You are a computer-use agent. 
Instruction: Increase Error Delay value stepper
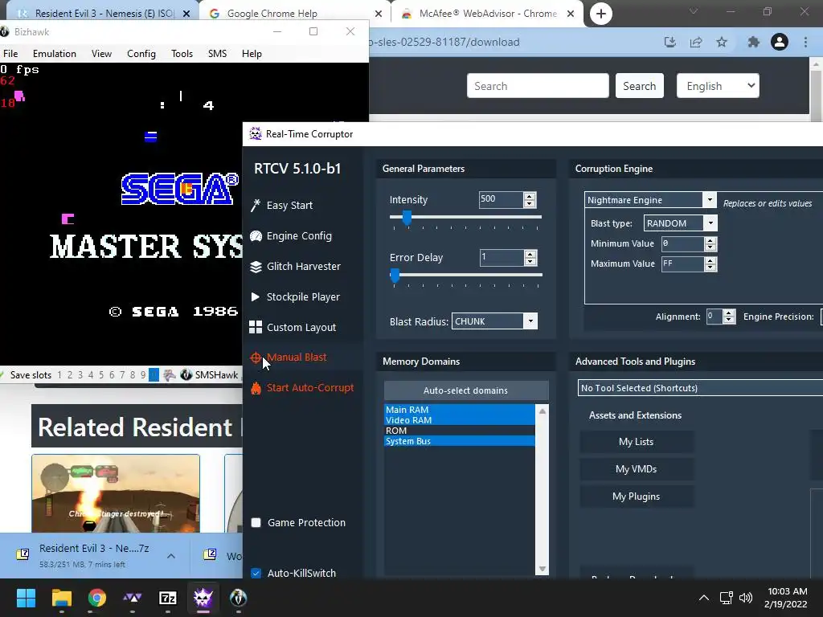[x=530, y=255]
